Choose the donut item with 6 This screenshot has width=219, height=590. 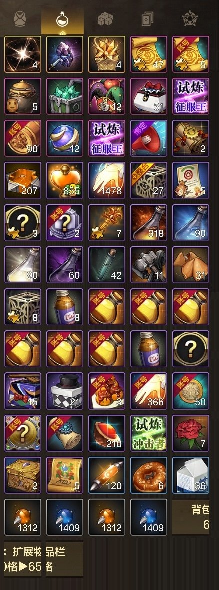pyautogui.click(x=149, y=475)
